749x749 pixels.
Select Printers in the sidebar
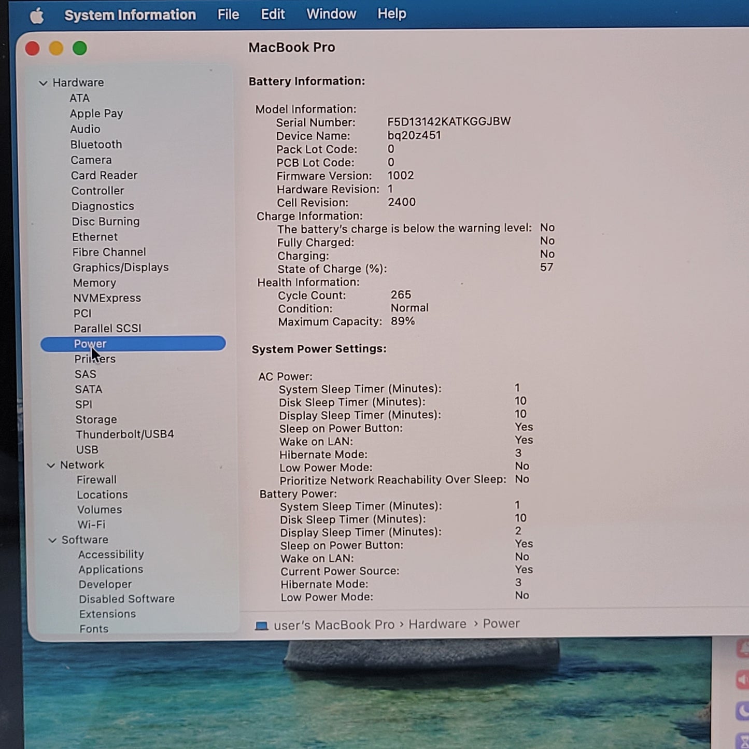(95, 359)
